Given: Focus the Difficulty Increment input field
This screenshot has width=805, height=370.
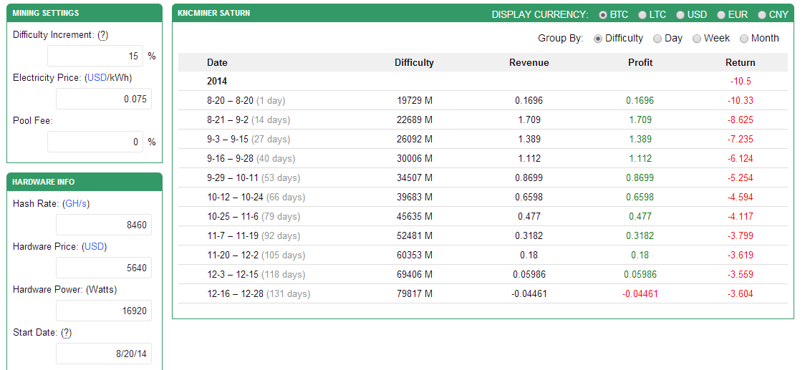Looking at the screenshot, I should 95,56.
